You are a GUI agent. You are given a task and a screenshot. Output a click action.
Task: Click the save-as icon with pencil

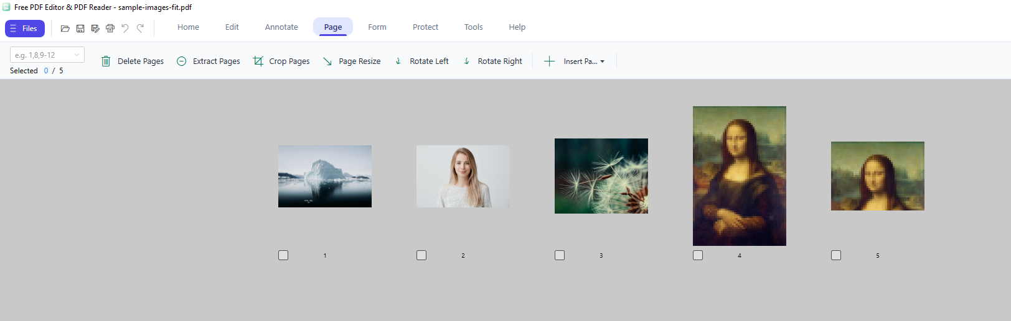(x=95, y=29)
